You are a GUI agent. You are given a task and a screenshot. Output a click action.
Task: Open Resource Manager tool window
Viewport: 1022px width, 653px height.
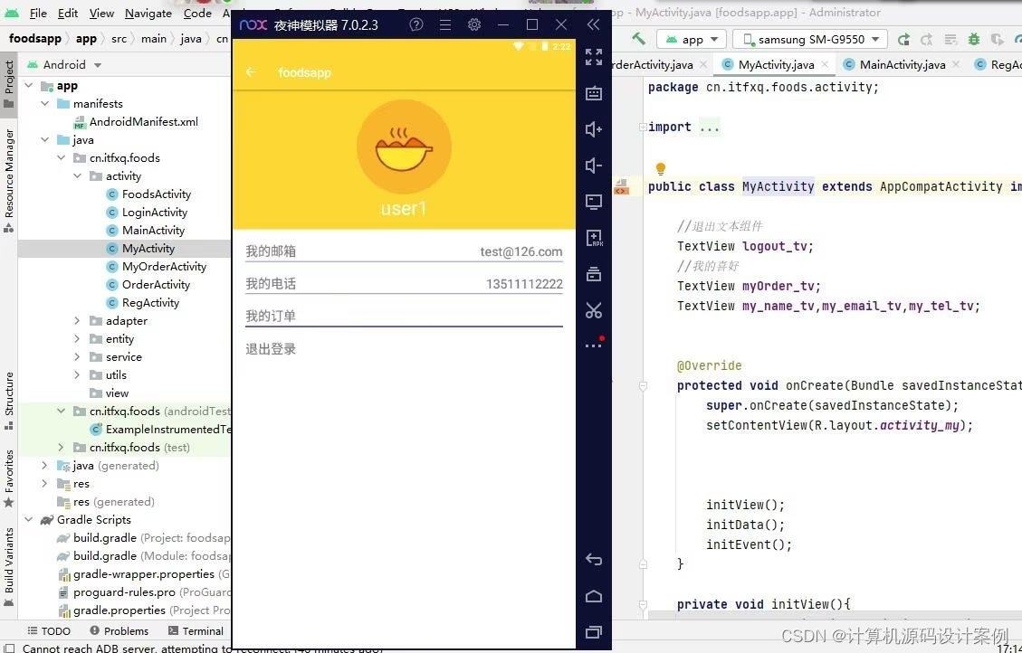[x=8, y=180]
